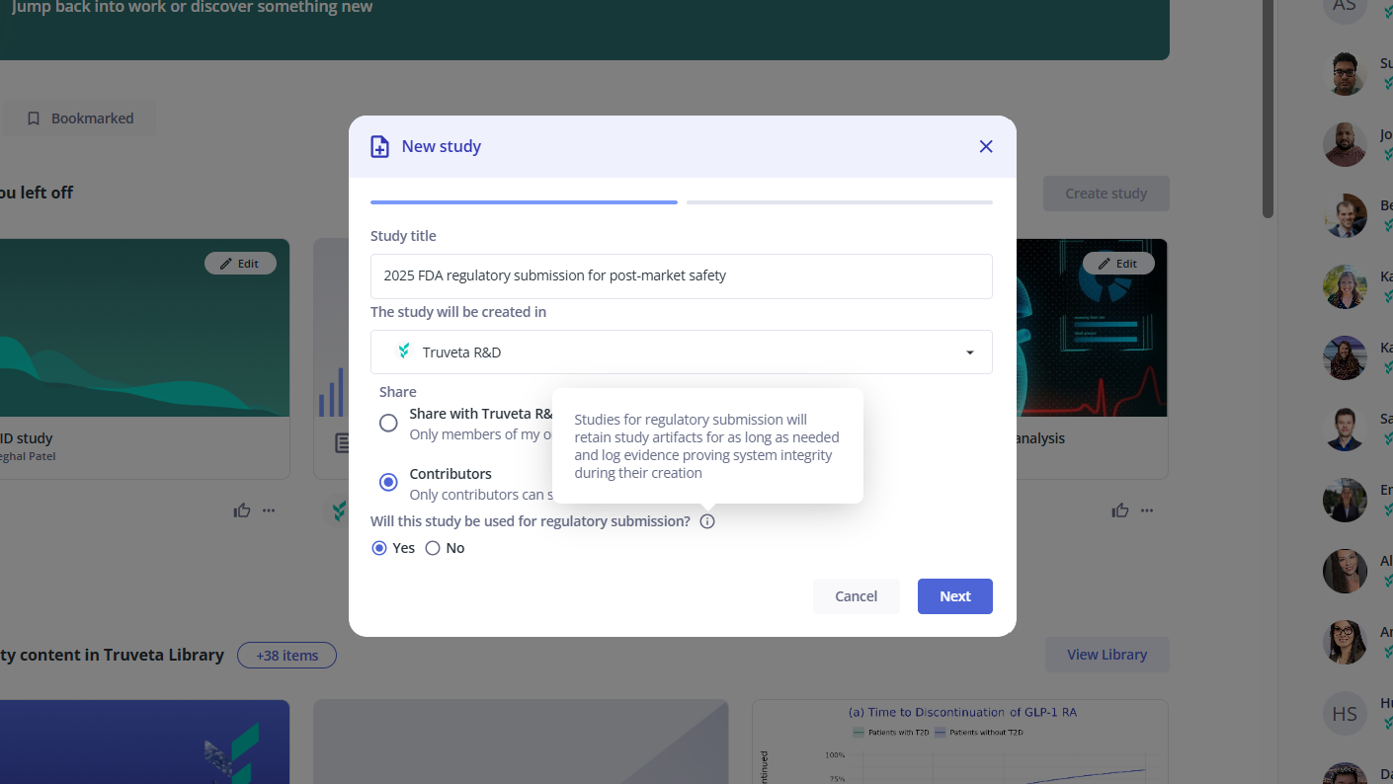Click the thumbs-up icon on the leftmost study card
The width and height of the screenshot is (1393, 784).
point(241,510)
